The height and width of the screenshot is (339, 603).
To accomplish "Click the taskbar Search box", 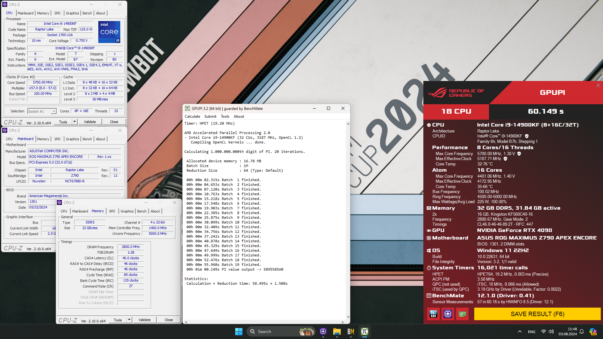I will pos(281,331).
